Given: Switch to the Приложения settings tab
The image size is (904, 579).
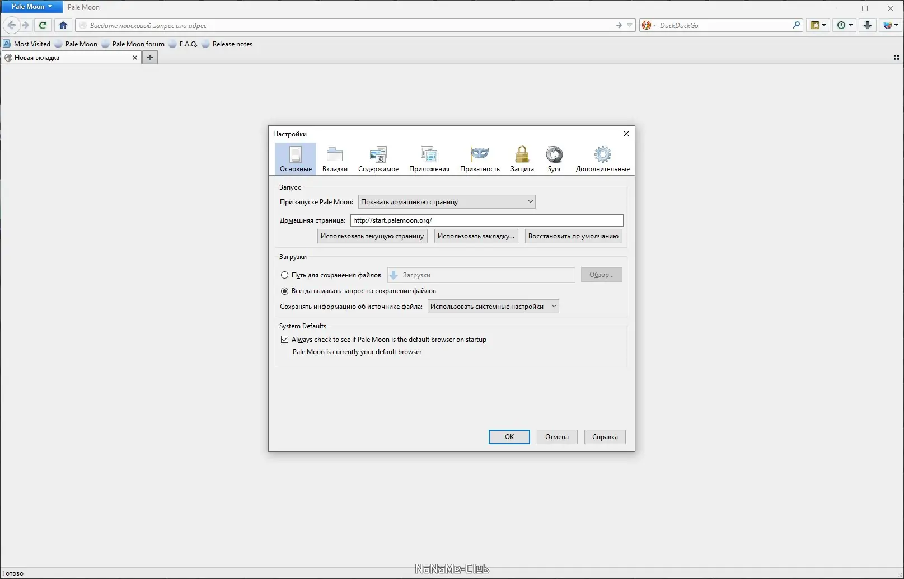Looking at the screenshot, I should click(x=429, y=159).
